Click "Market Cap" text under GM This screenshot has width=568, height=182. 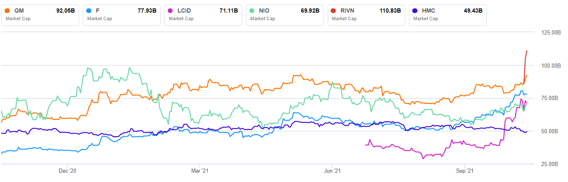[x=18, y=18]
